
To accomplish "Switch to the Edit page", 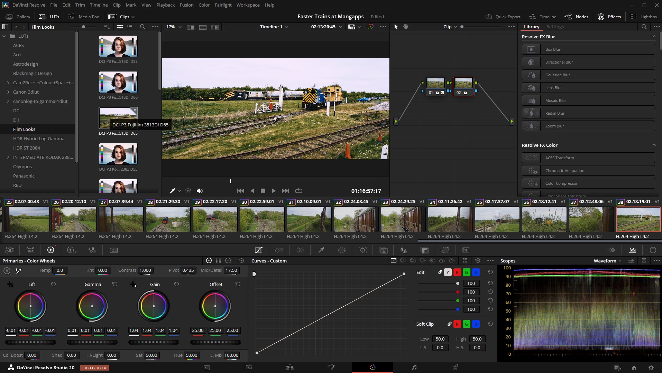I will point(290,367).
